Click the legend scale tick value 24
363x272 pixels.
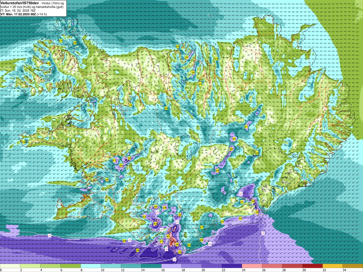tap(244, 270)
